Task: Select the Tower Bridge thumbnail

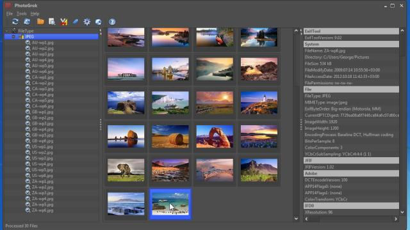Action: (x=170, y=69)
